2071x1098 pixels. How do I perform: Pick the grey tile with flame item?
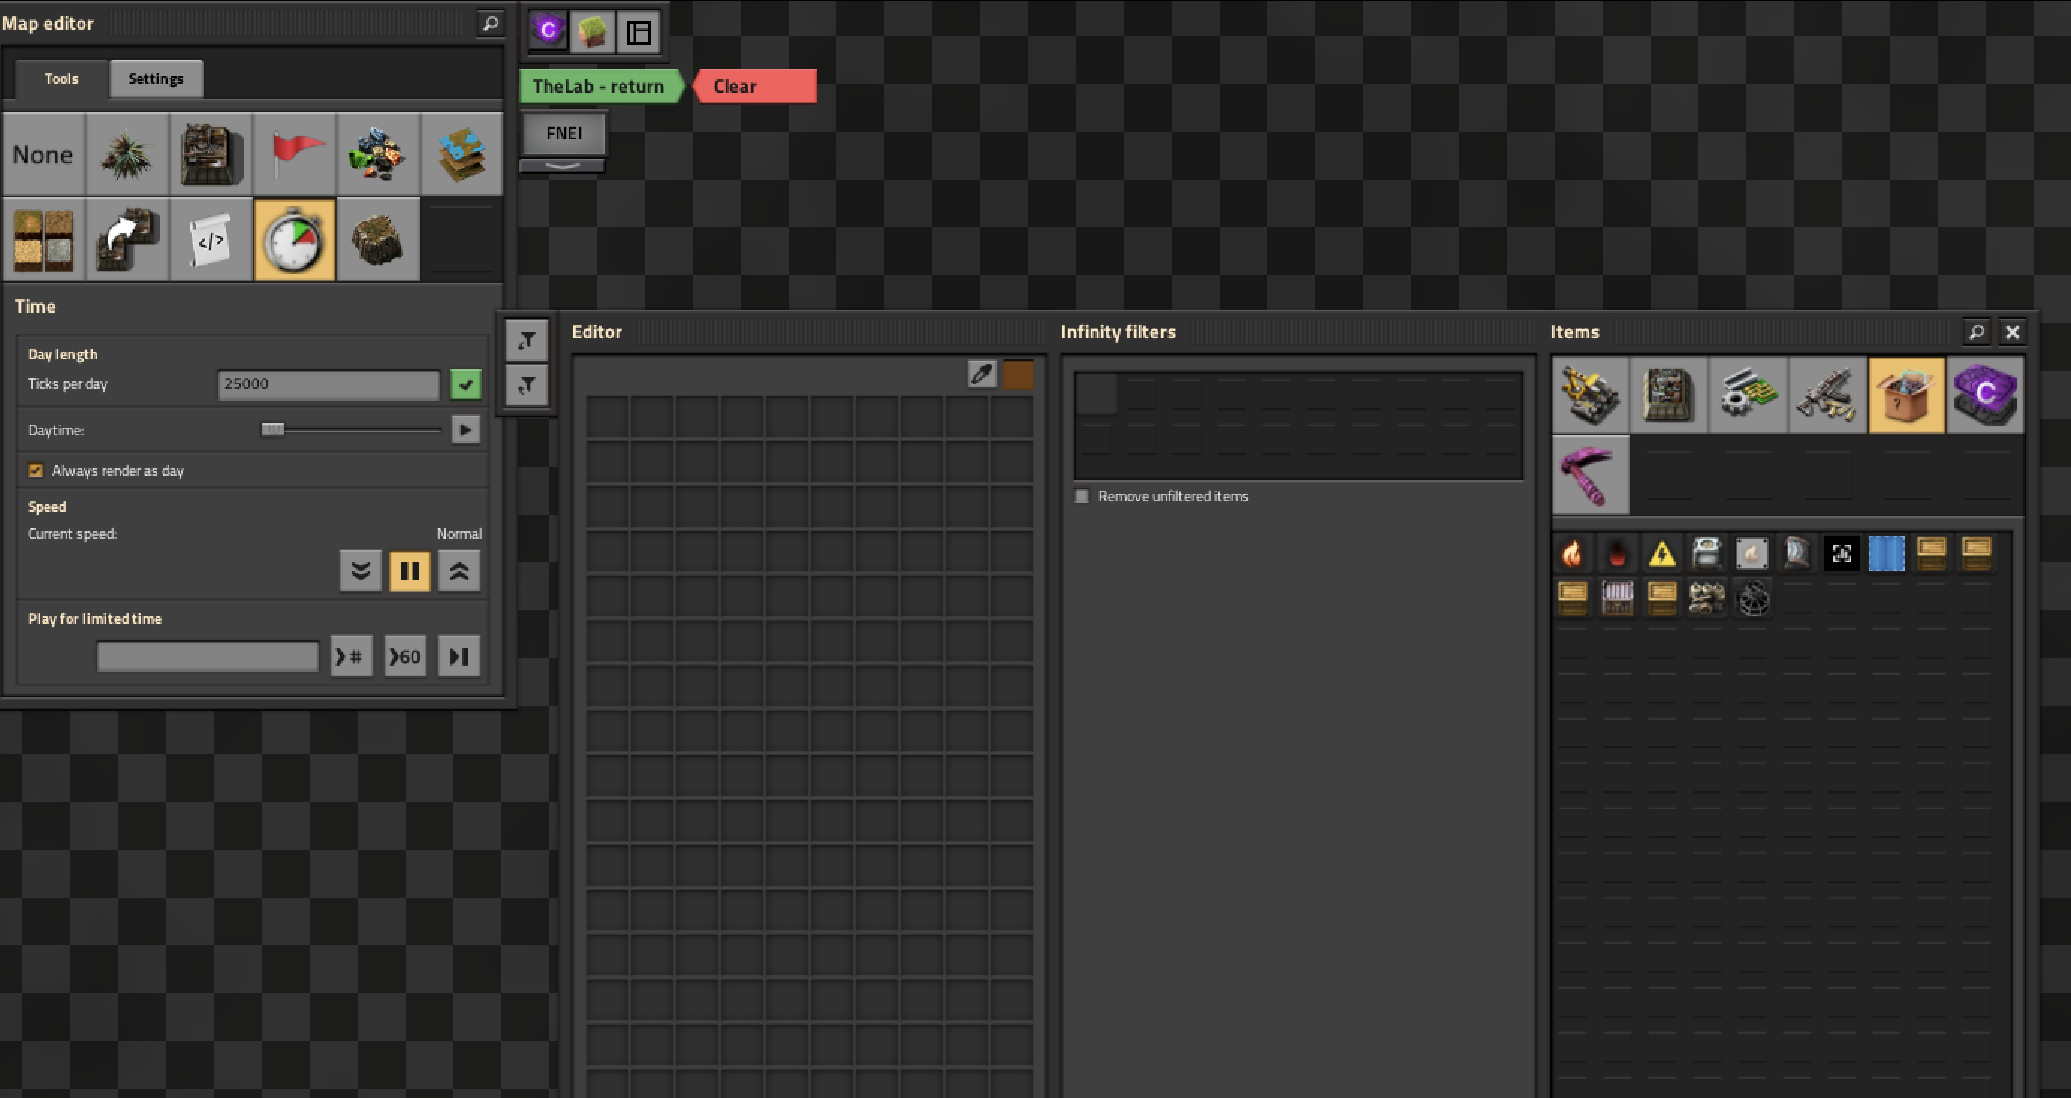[x=1752, y=553]
